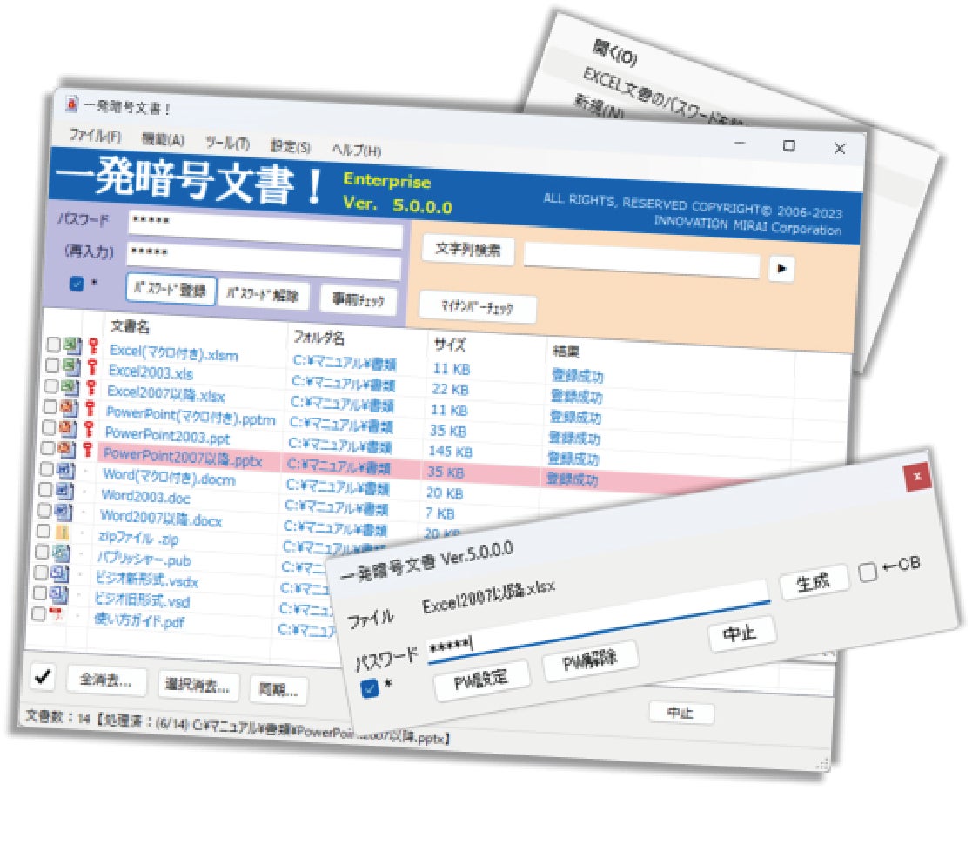Click the red key icon on the PowerPoint2003.ppt row

(89, 429)
